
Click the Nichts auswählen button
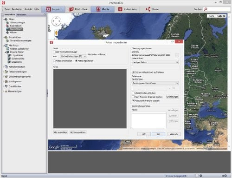(x=78, y=132)
